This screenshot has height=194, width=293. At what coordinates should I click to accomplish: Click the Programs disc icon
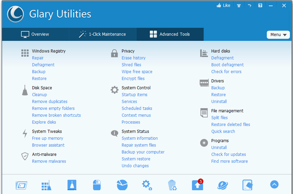[204, 143]
